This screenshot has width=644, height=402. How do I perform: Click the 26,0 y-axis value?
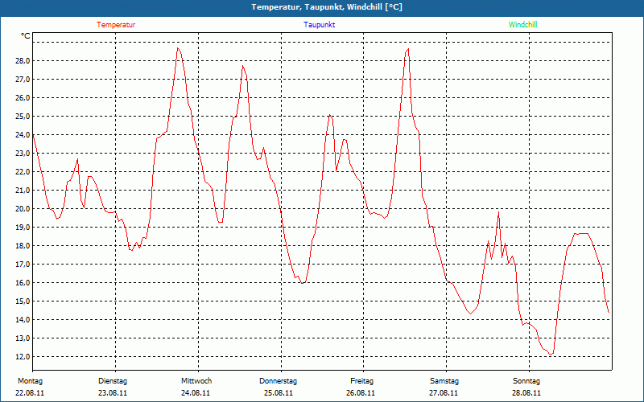(x=23, y=97)
